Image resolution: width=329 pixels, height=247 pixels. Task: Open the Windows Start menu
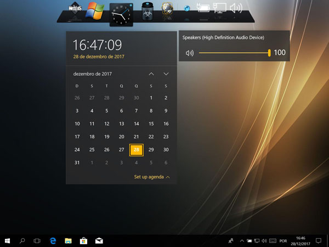coord(8,240)
